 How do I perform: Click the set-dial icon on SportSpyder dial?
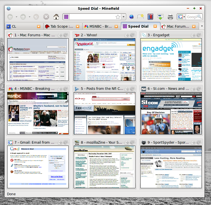click(193, 143)
